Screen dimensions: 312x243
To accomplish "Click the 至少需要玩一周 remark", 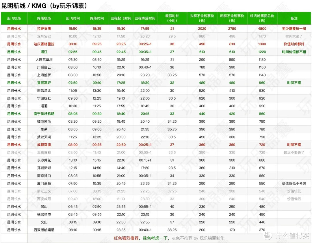I will [x=294, y=29].
